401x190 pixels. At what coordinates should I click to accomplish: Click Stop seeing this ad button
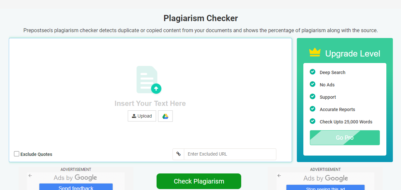(x=325, y=188)
